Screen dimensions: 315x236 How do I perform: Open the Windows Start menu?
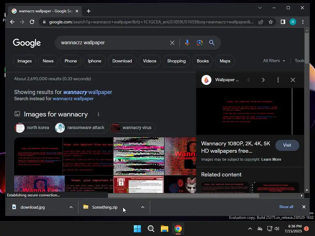pyautogui.click(x=138, y=229)
